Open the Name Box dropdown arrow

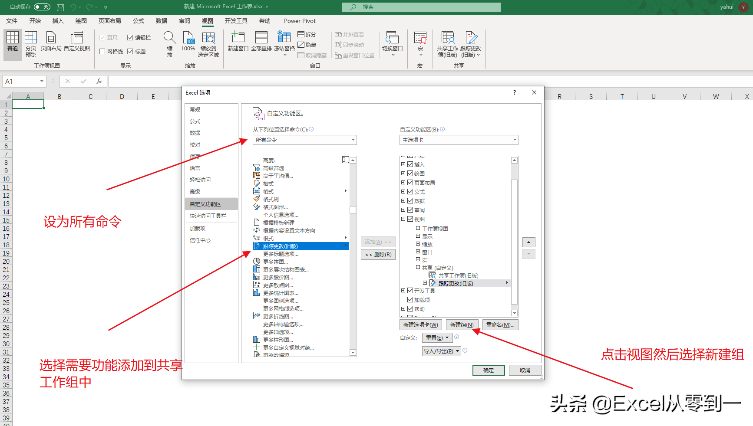tap(42, 81)
